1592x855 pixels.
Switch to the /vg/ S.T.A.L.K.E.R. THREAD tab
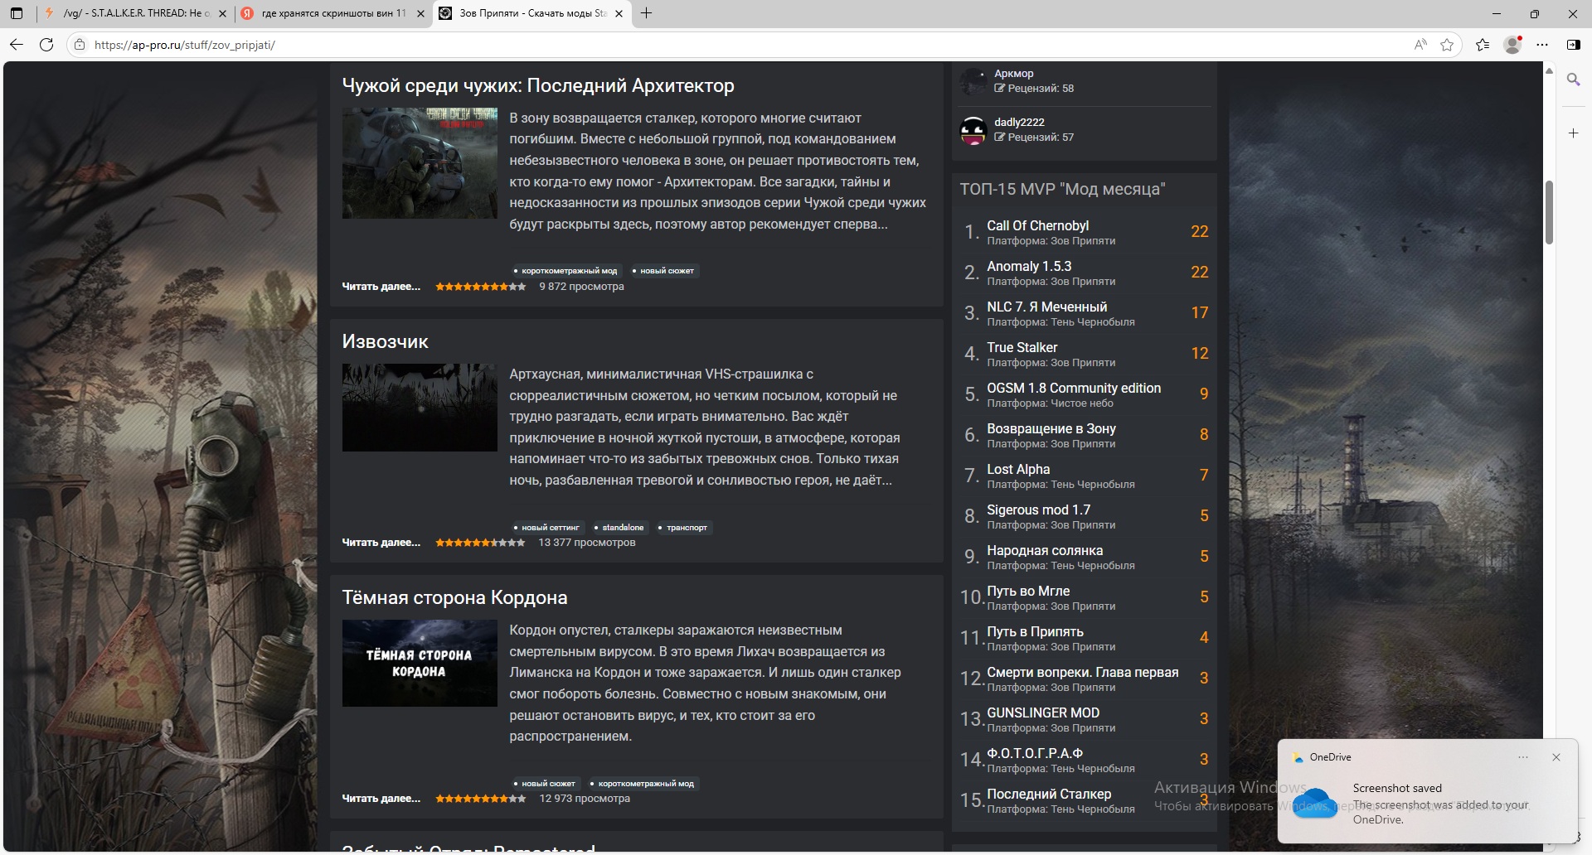(x=134, y=13)
